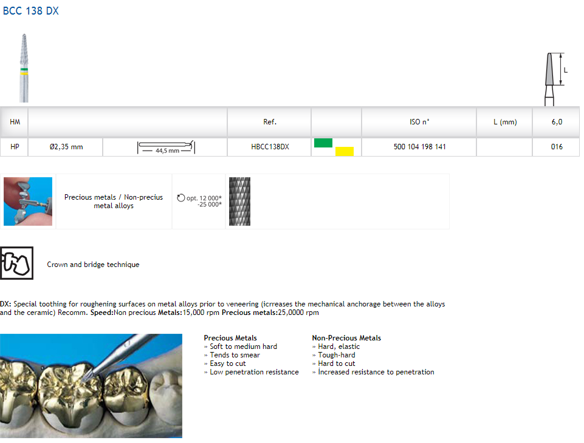Click ISO number 500 104 198 141
Viewport: 584px width, 443px height.
click(419, 147)
